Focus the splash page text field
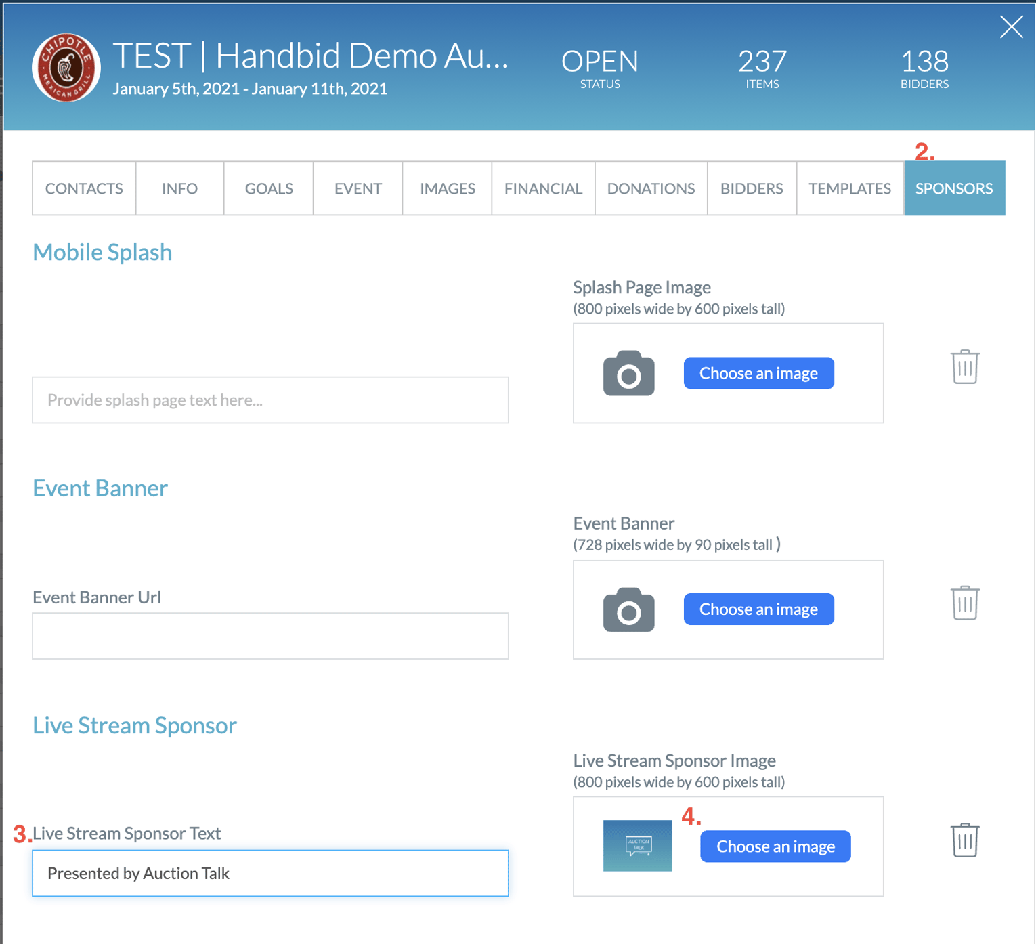The image size is (1036, 944). [x=270, y=400]
